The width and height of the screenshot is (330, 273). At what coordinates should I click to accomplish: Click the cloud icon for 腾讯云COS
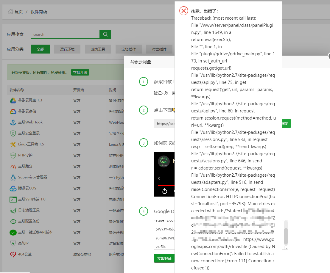click(13, 188)
